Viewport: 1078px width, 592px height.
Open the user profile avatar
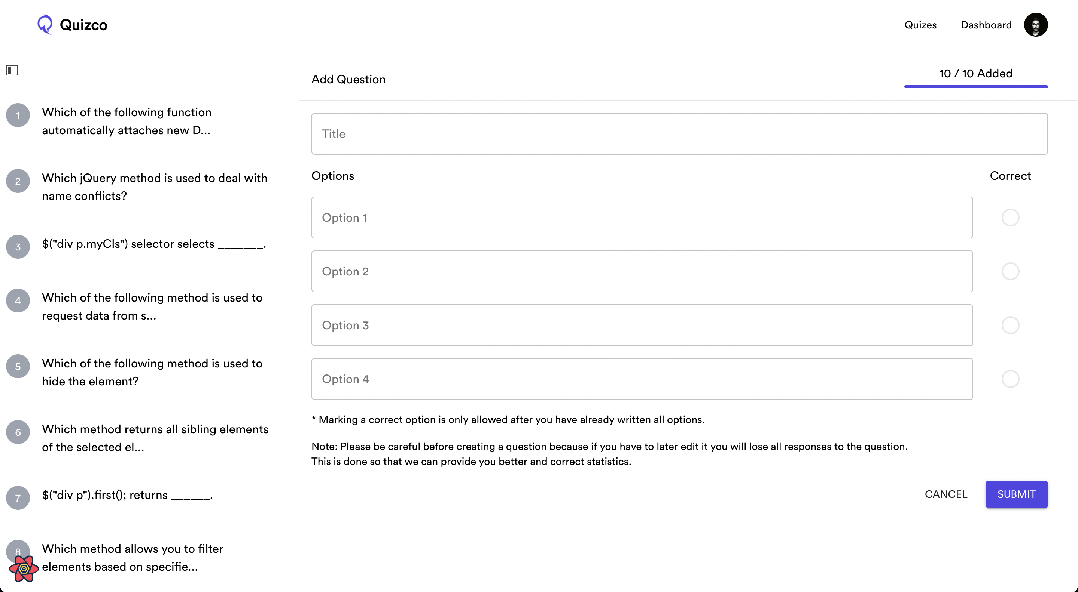[x=1035, y=25]
